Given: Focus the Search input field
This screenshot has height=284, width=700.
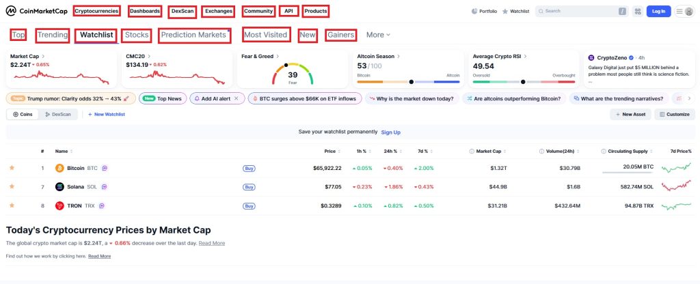Looking at the screenshot, I should (x=582, y=11).
